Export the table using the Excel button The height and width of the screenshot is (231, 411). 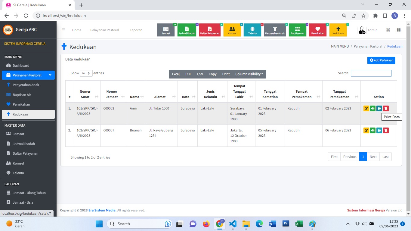click(176, 74)
